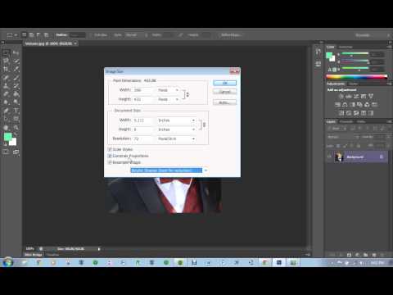Viewport: 393px width, 295px height.
Task: Toggle Resample Image checkbox
Action: [110, 162]
